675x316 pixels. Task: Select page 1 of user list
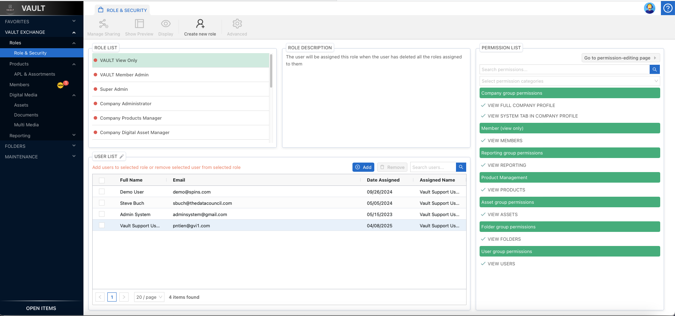112,297
